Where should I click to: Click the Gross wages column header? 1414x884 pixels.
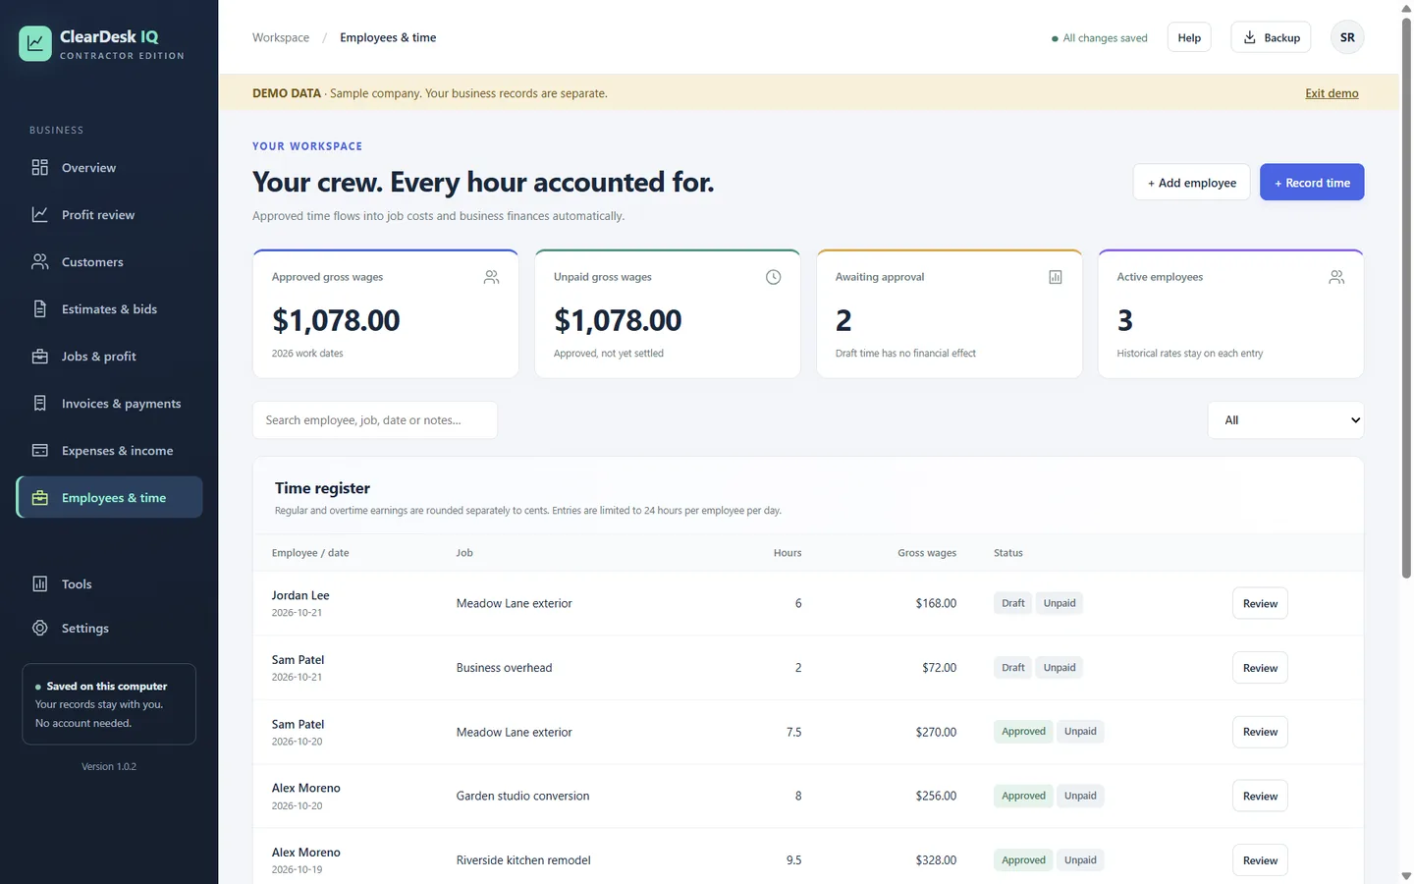point(927,553)
